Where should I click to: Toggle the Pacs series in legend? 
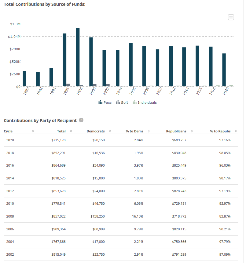[105, 102]
